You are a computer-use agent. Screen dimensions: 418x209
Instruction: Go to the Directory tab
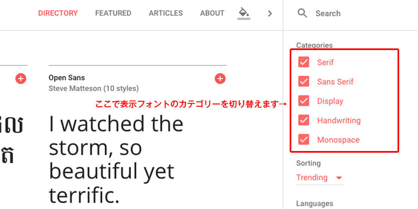click(x=58, y=13)
